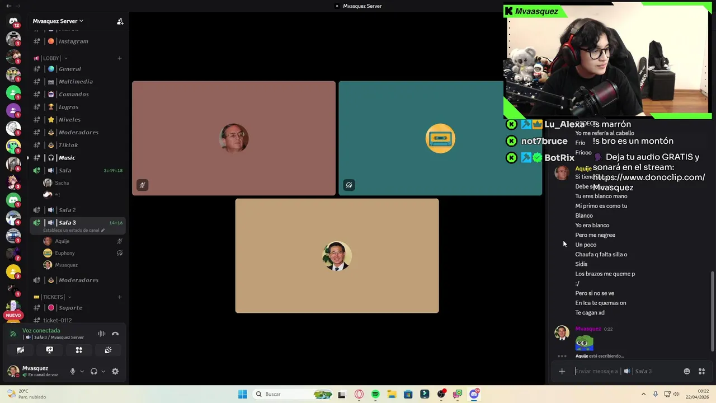Open the apps button in chat bar

coord(701,371)
